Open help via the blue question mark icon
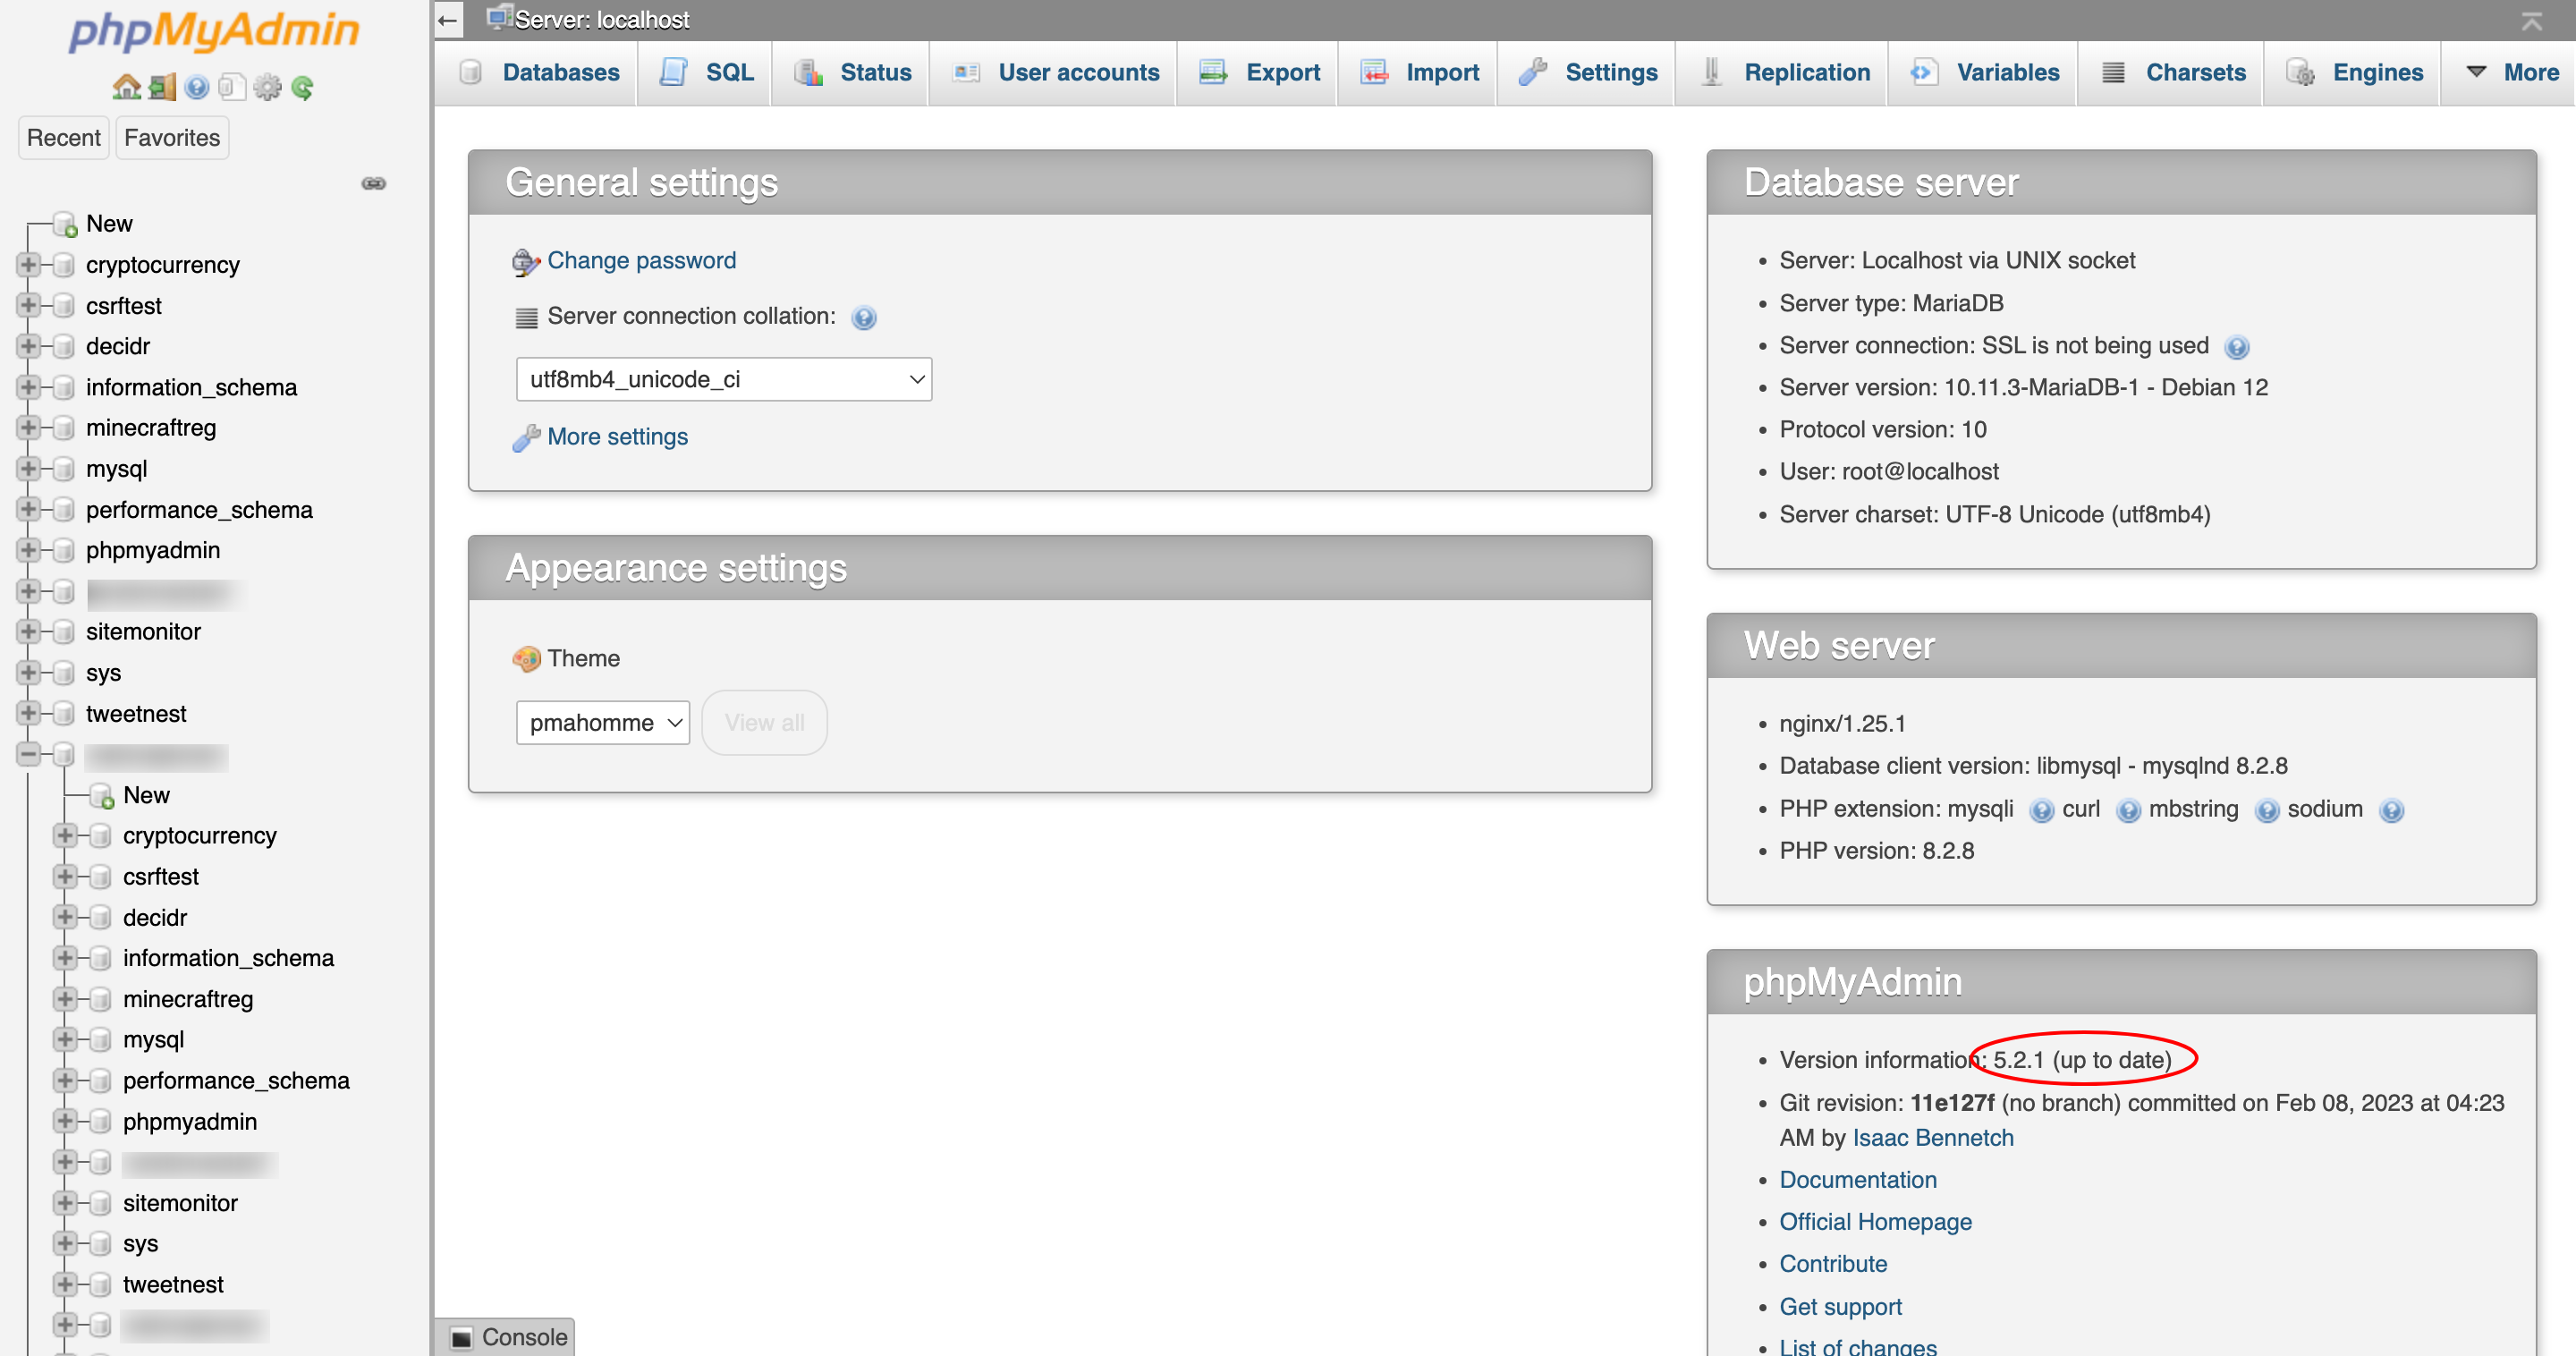This screenshot has height=1356, width=2576. point(196,87)
